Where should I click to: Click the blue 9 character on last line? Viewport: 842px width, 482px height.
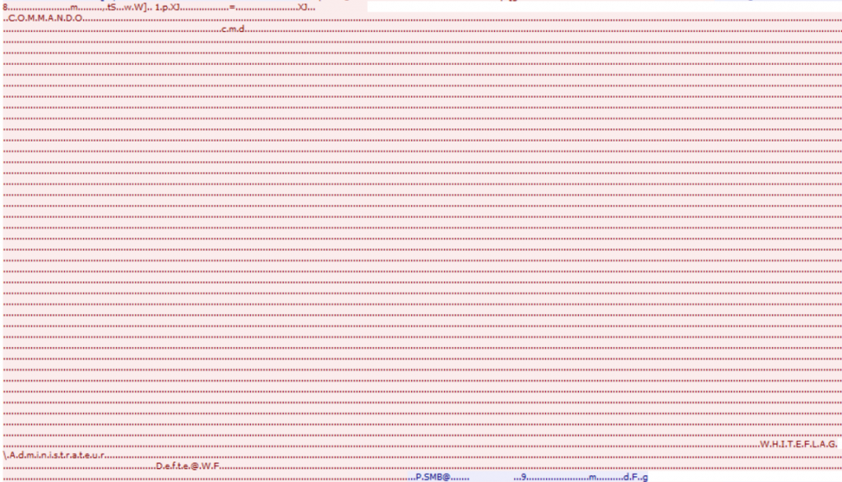click(524, 477)
